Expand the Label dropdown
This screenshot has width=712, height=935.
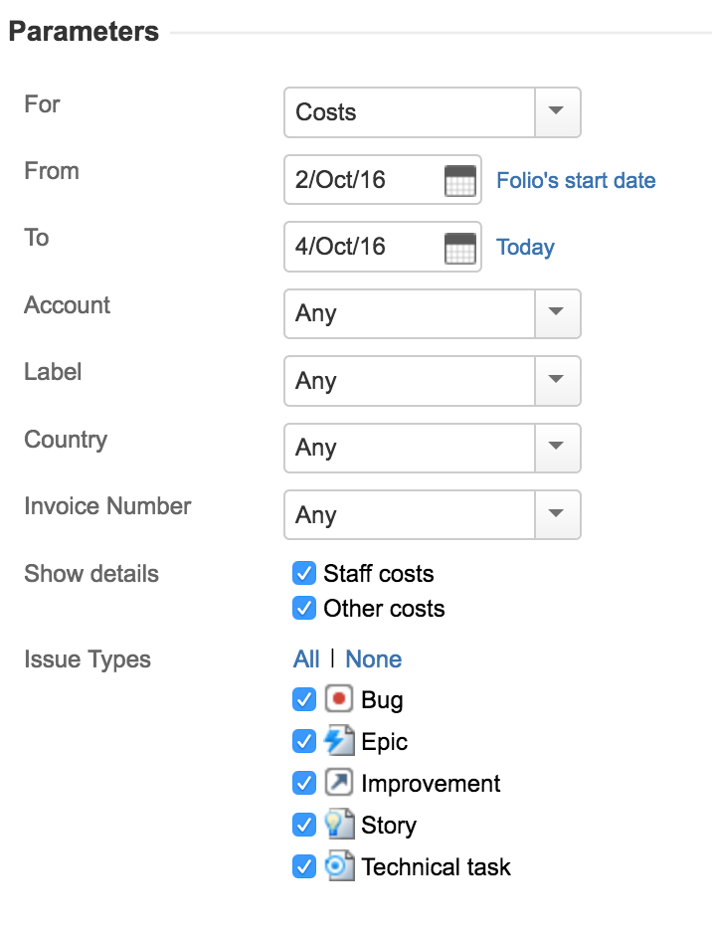[x=557, y=380]
